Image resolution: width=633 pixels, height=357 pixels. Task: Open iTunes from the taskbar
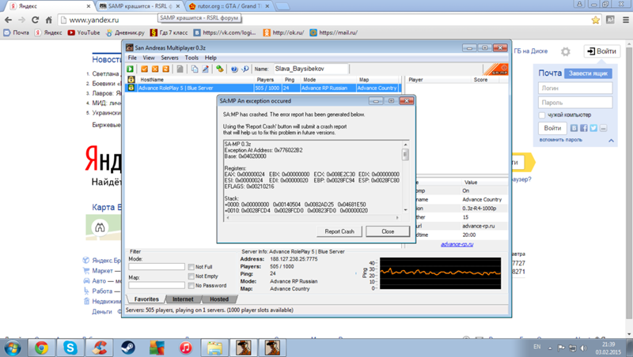(186, 348)
